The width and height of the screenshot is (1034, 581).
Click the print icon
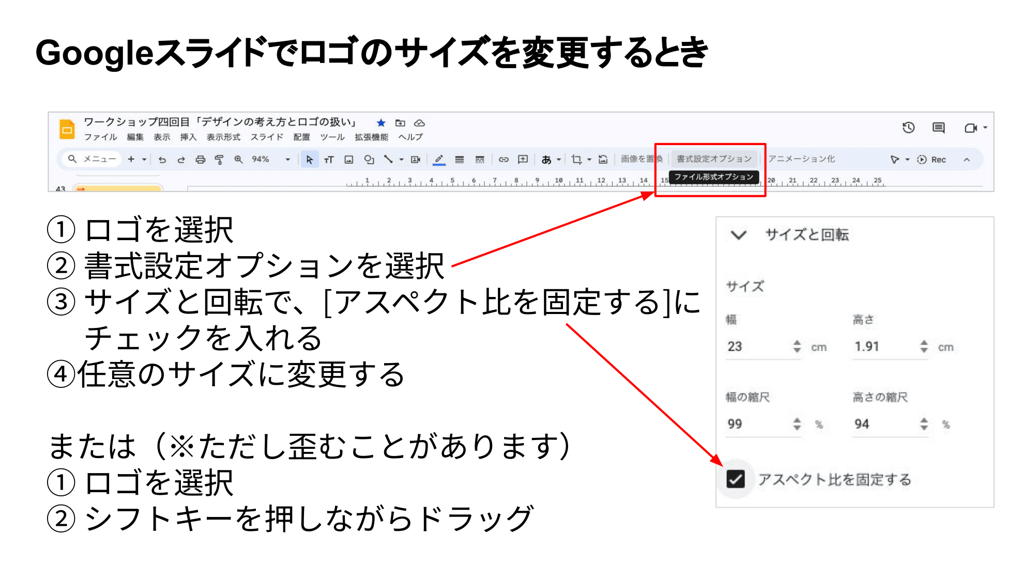(200, 160)
